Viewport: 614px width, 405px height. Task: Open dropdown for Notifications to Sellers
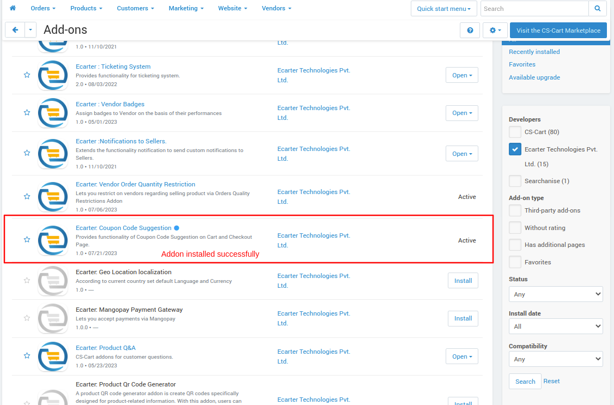462,154
